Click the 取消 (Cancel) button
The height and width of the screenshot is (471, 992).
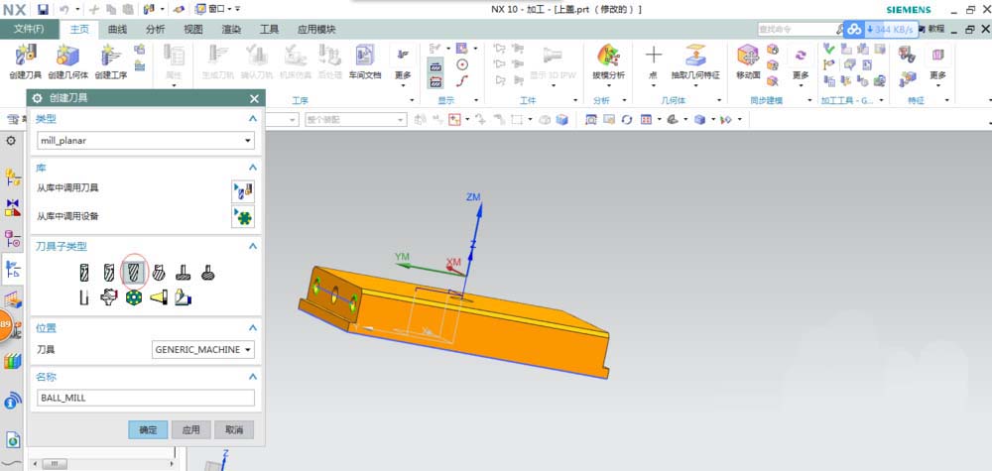tap(234, 429)
